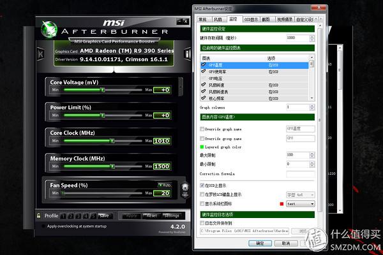Uncheck the 在OSD上显示 checkbox
The width and height of the screenshot is (383, 255).
point(202,186)
